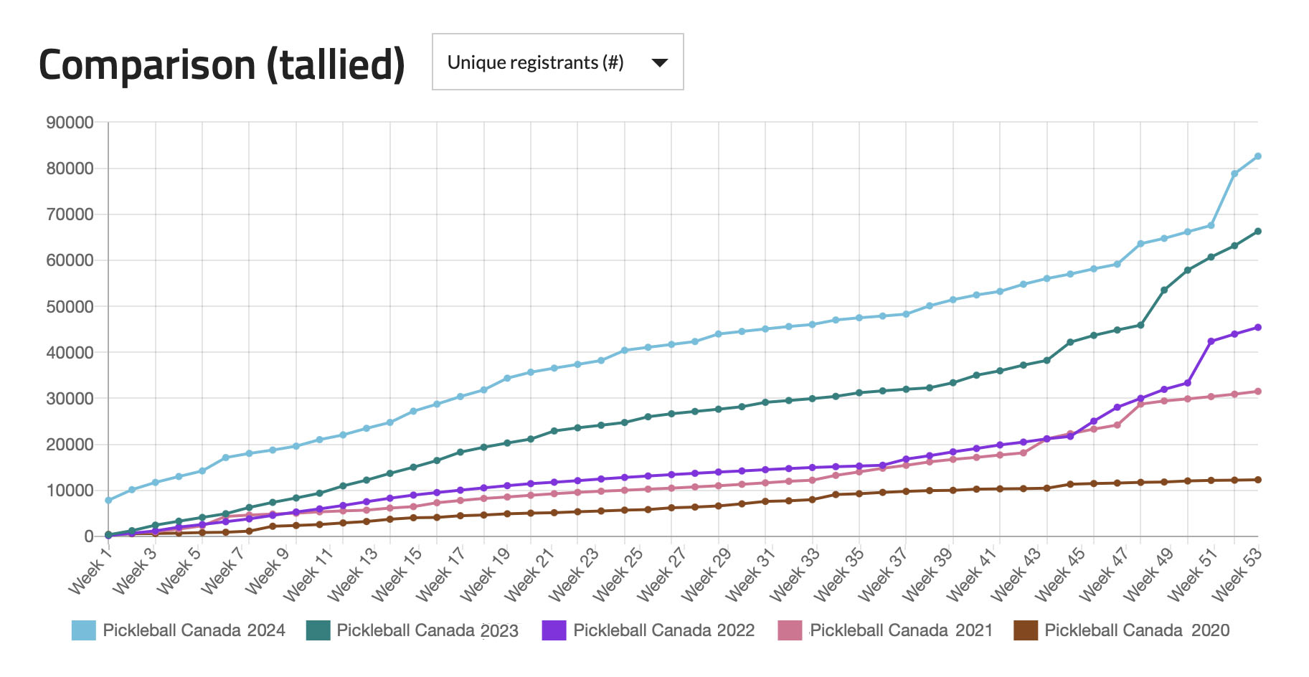The height and width of the screenshot is (677, 1309).
Task: Click the Comparison (tallied) heading
Action: coord(222,65)
